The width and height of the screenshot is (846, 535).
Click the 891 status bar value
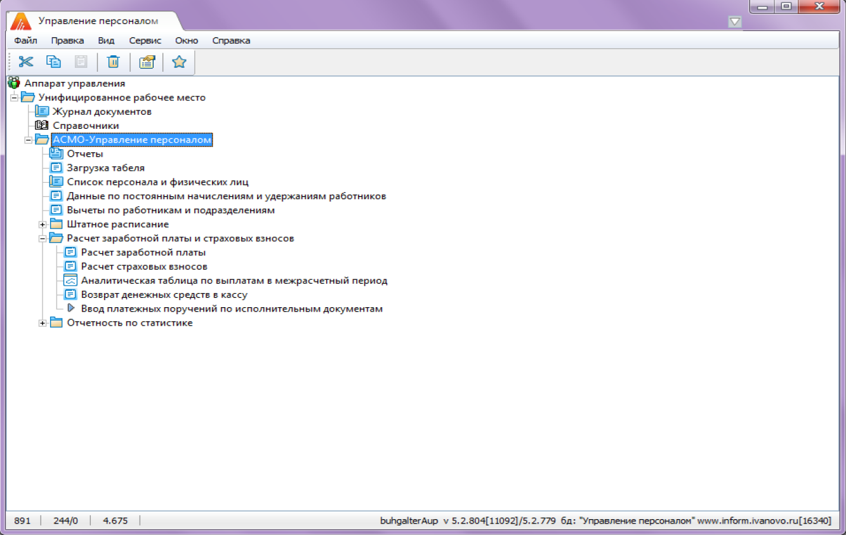pyautogui.click(x=22, y=520)
